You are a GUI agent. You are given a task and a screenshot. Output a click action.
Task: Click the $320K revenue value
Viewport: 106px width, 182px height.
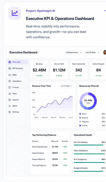click(55, 159)
